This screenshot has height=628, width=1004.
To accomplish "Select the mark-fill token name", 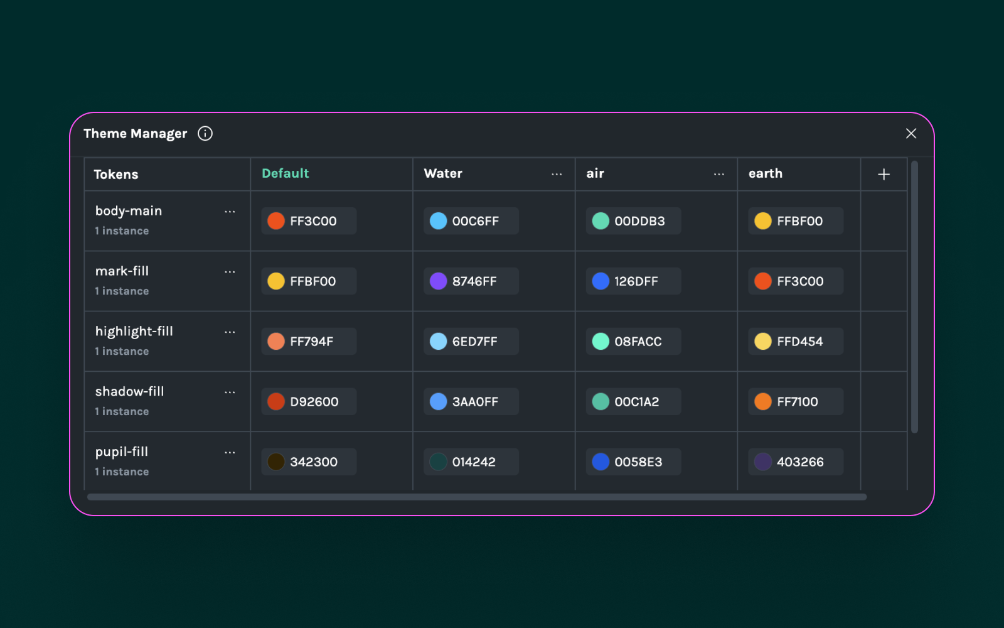I will pyautogui.click(x=122, y=271).
